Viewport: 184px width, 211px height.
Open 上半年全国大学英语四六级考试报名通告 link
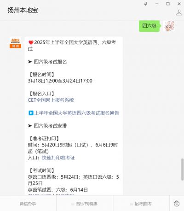77,113
